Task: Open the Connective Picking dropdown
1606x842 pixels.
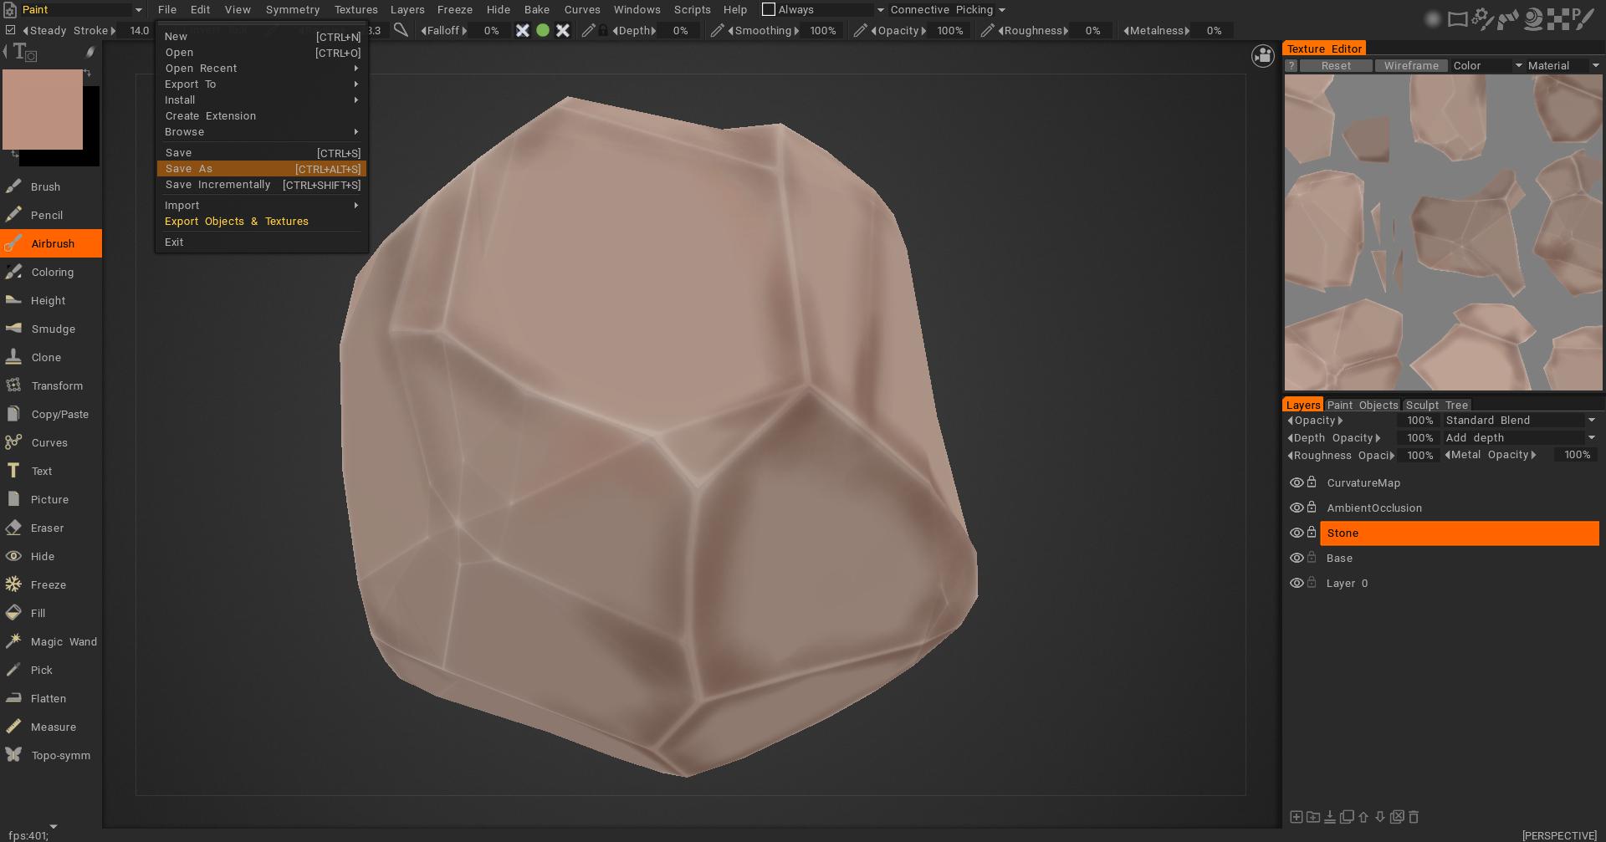Action: pos(947,9)
